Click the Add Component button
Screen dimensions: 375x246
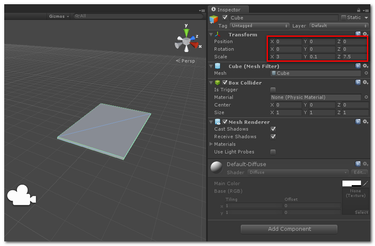pos(289,229)
